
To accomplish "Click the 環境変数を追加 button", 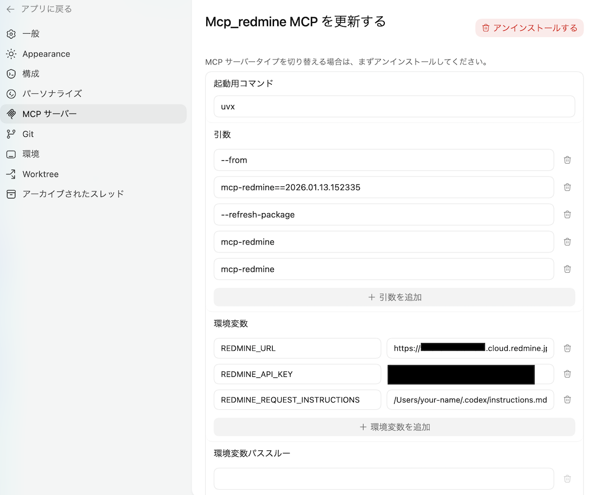I will coord(394,427).
